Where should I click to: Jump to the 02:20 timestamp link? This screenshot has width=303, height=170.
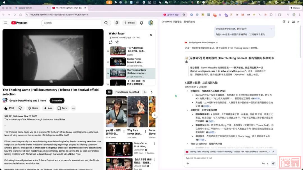[256, 98]
